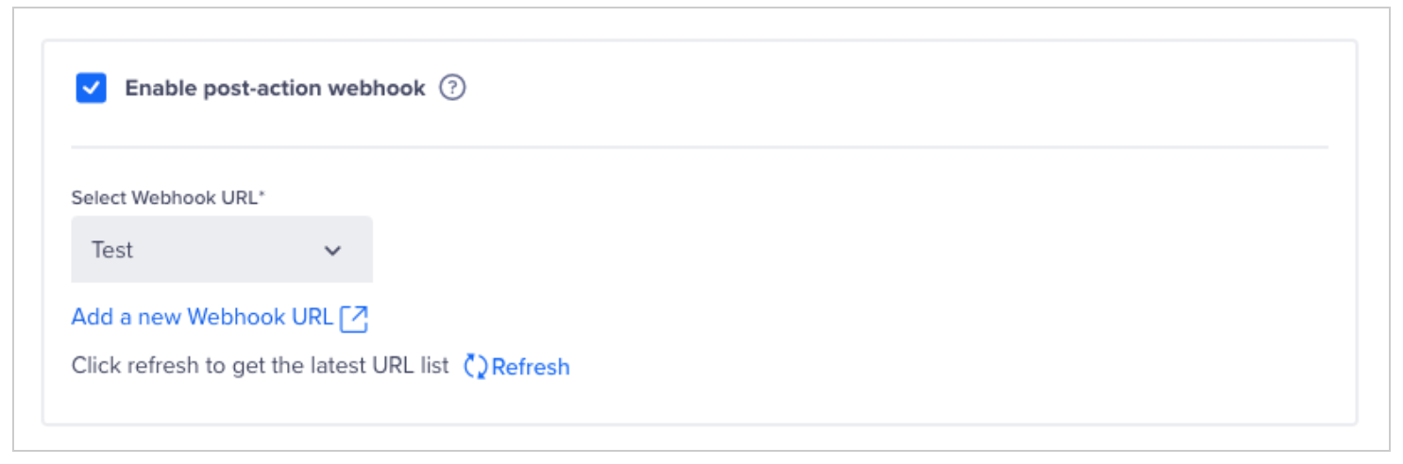Click the downward chevron icon

click(332, 251)
